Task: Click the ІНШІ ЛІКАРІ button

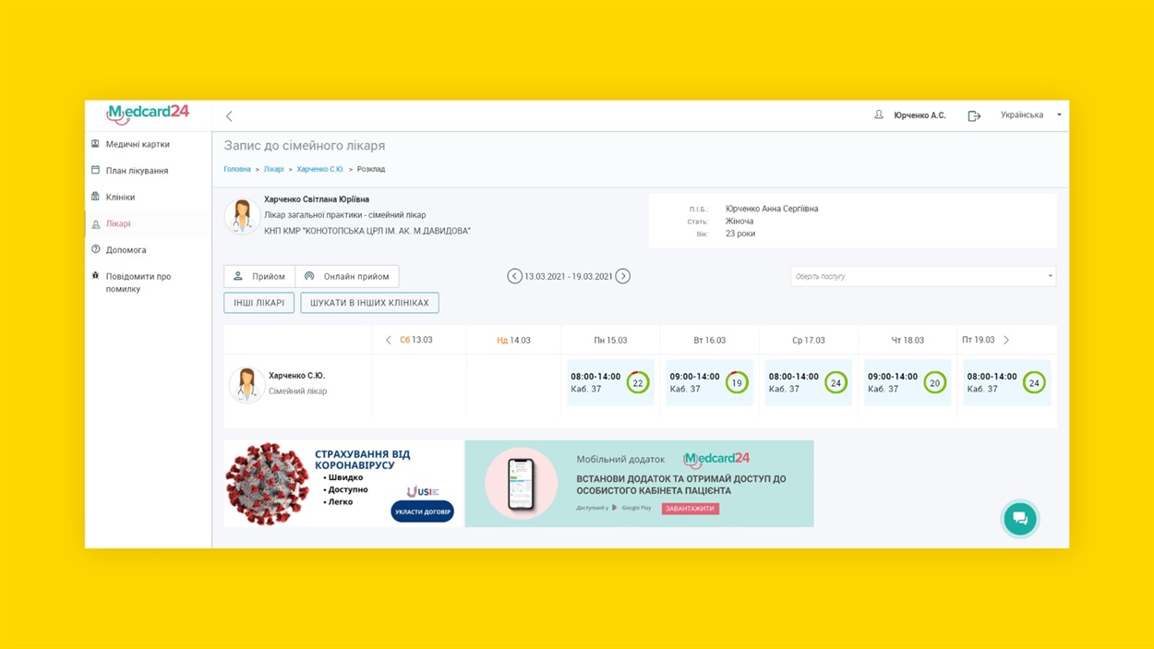Action: (258, 303)
